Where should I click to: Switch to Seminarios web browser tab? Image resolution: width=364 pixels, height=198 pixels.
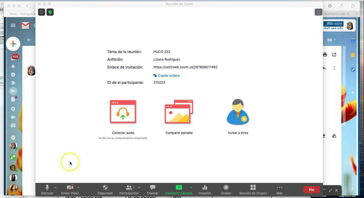coord(338,14)
